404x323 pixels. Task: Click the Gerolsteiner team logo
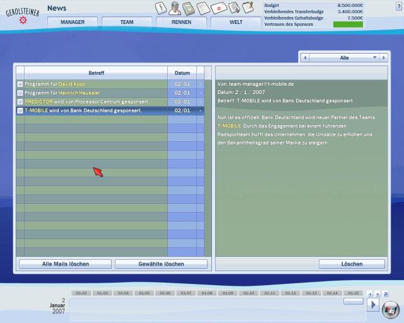[x=23, y=15]
